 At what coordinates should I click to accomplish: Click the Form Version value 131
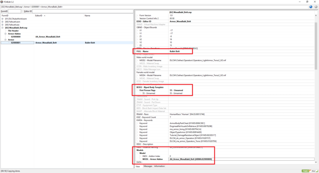click(171, 15)
